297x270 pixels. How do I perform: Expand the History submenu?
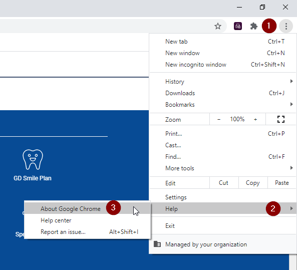(223, 82)
